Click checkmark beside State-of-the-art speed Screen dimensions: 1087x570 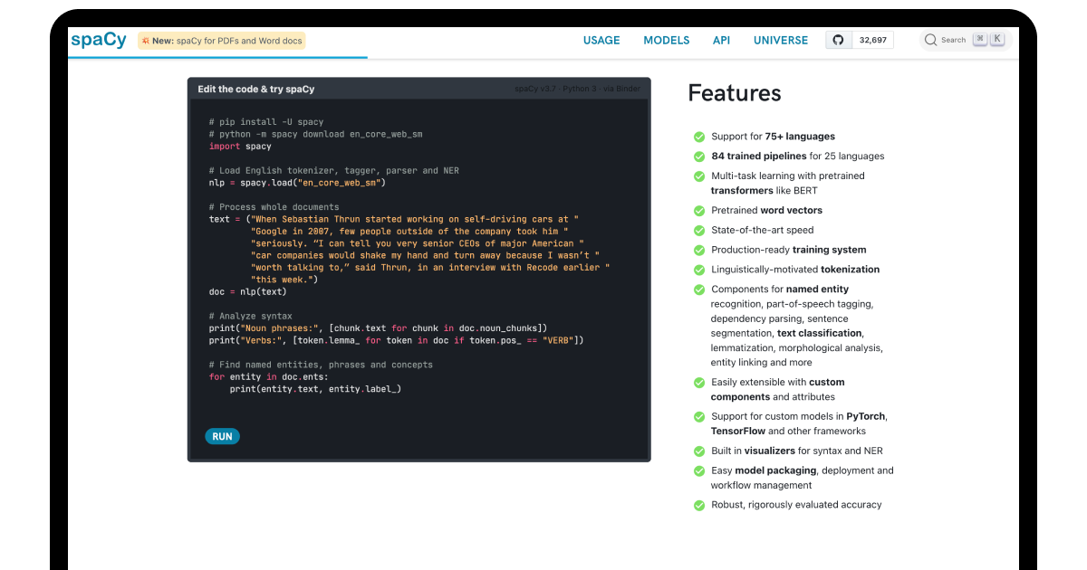pyautogui.click(x=699, y=231)
